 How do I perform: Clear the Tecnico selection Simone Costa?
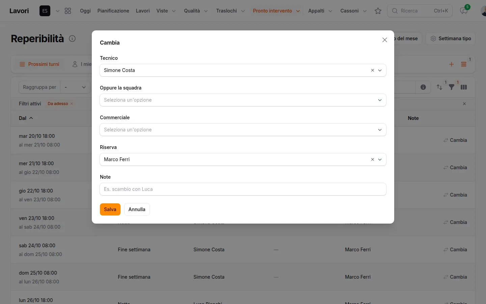pos(373,70)
